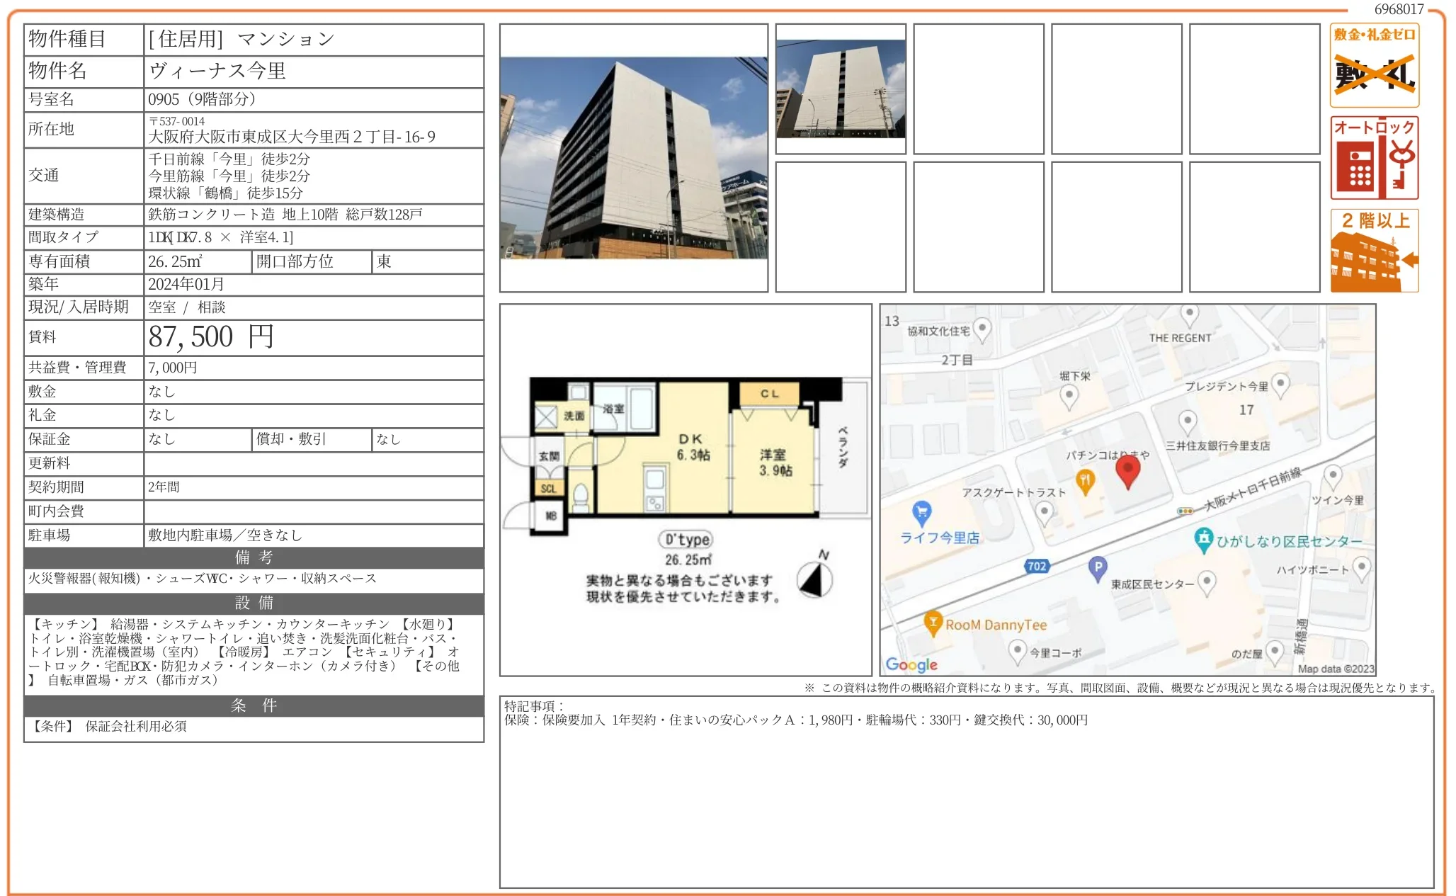Click the オートロック badge icon
Viewport: 1456px width, 896px height.
coord(1374,158)
